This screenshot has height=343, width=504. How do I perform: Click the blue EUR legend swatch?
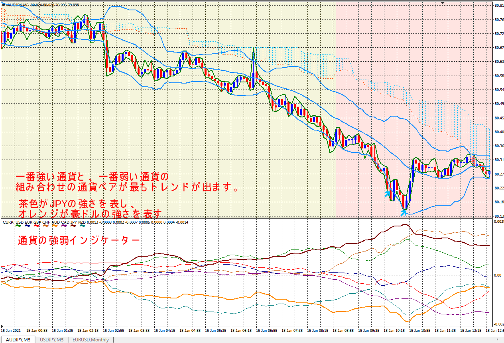pyautogui.click(x=28, y=226)
